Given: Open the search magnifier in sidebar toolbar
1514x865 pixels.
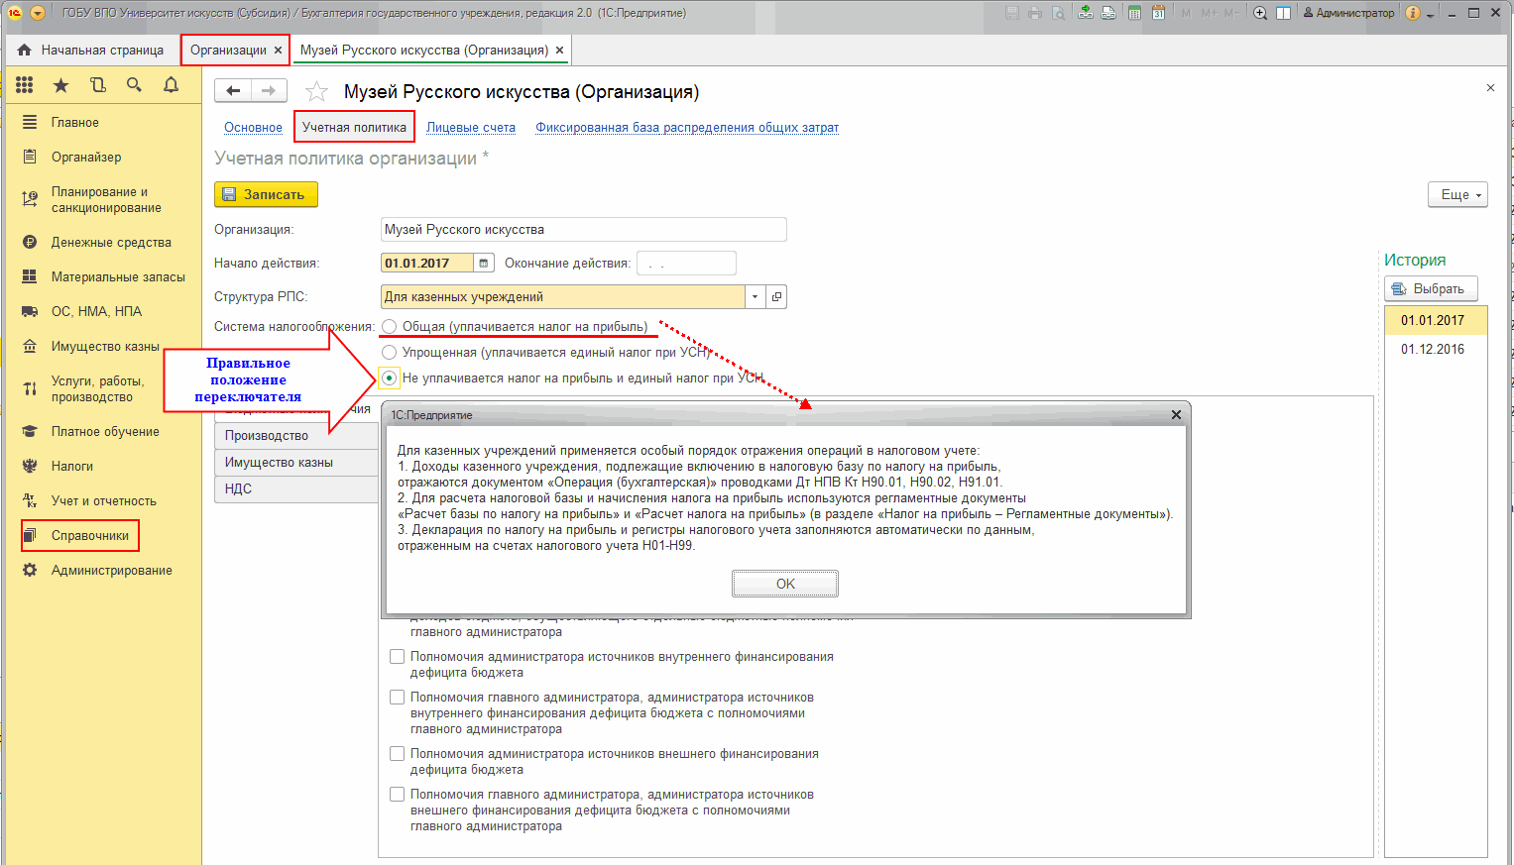Looking at the screenshot, I should tap(134, 85).
